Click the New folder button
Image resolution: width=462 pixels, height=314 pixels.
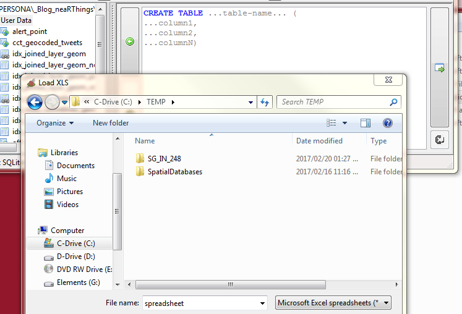111,123
